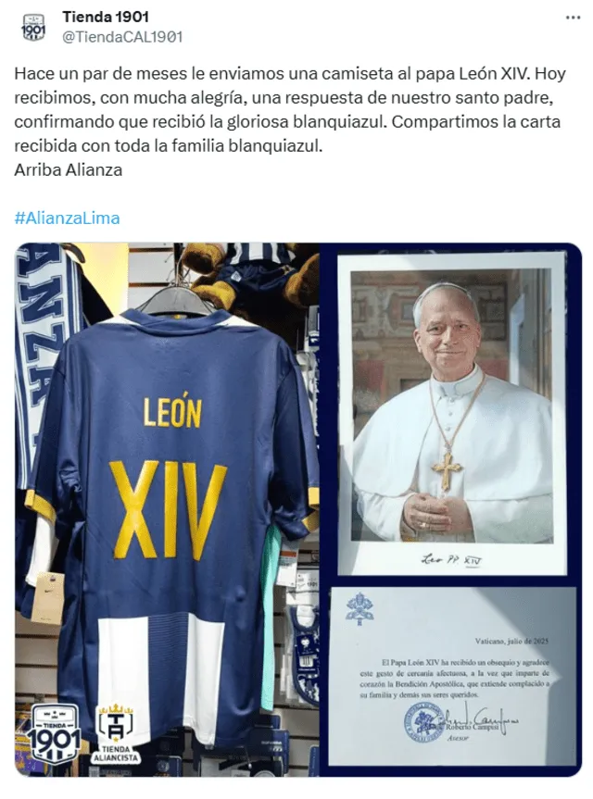Open the #AlianzaLima hashtag
The height and width of the screenshot is (799, 593).
tap(68, 218)
